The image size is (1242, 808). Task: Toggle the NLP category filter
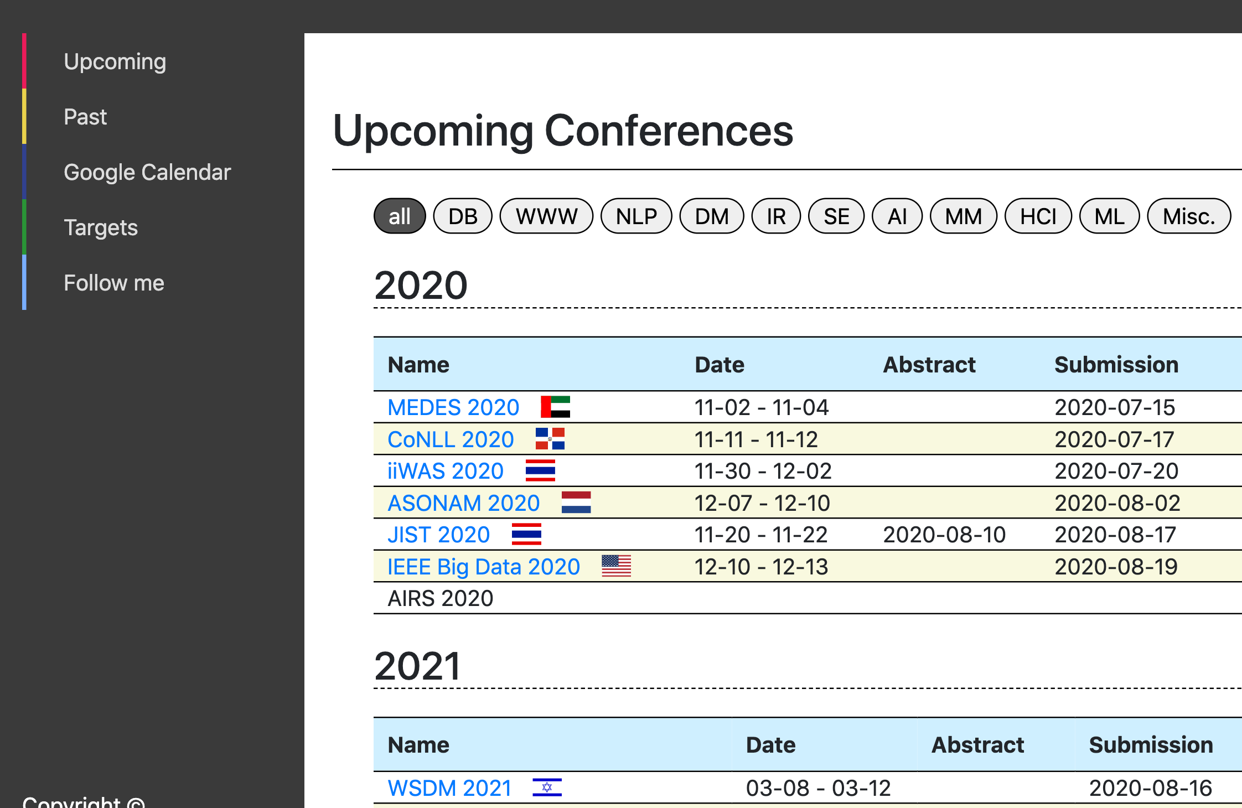[x=636, y=216]
